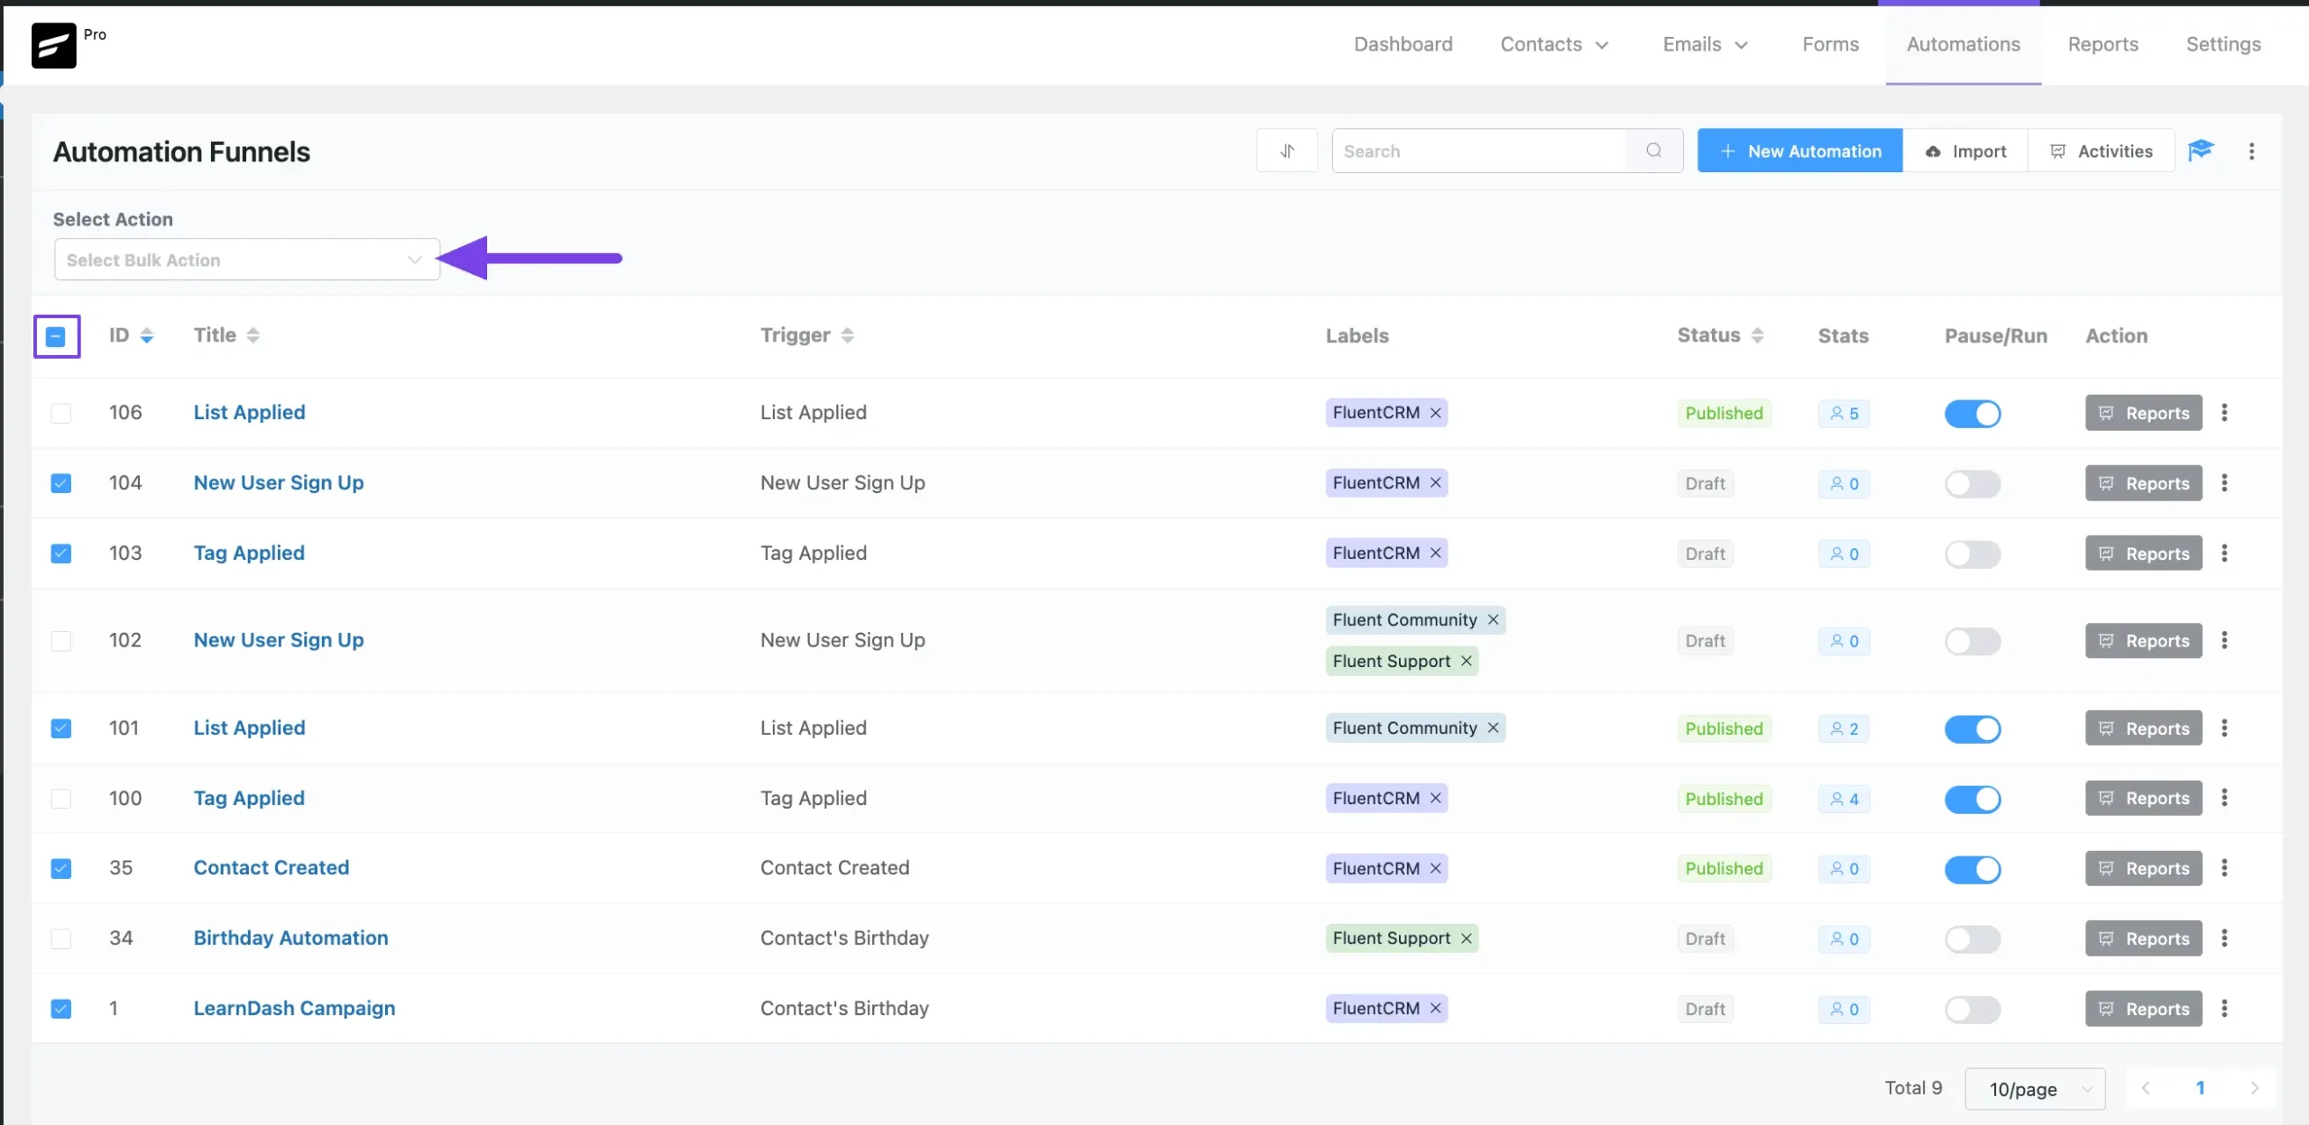This screenshot has width=2309, height=1125.
Task: Select the Automations tab
Action: (1963, 44)
